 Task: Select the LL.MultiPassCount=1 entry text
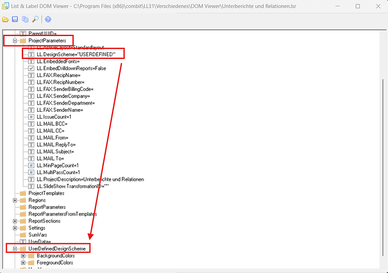(x=58, y=172)
